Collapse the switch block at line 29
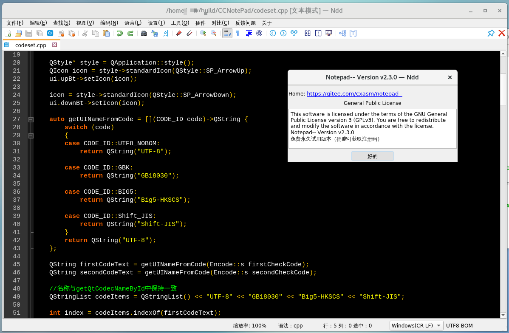509x333 pixels. tap(31, 136)
